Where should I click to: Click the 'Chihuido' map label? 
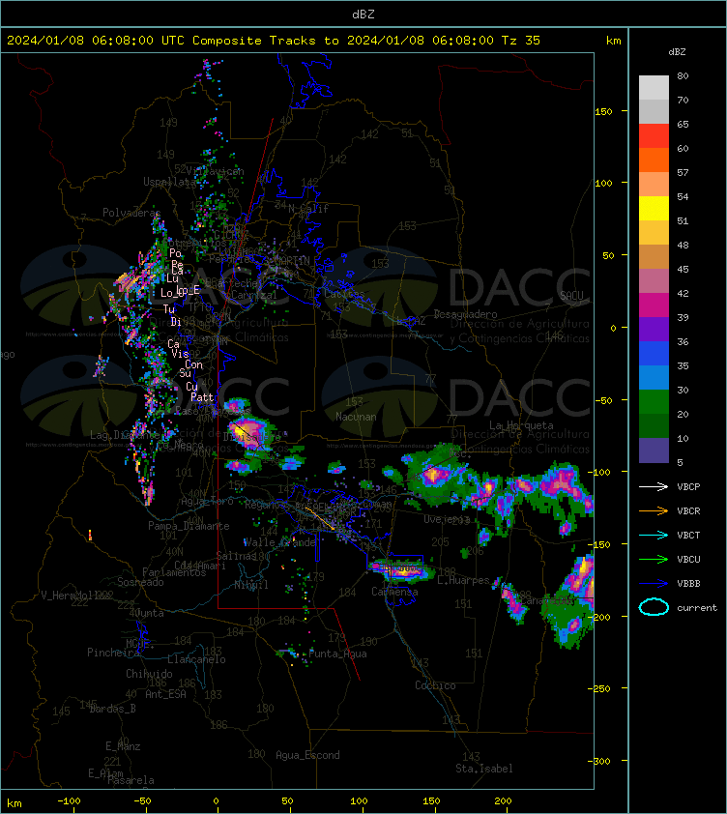tap(149, 673)
